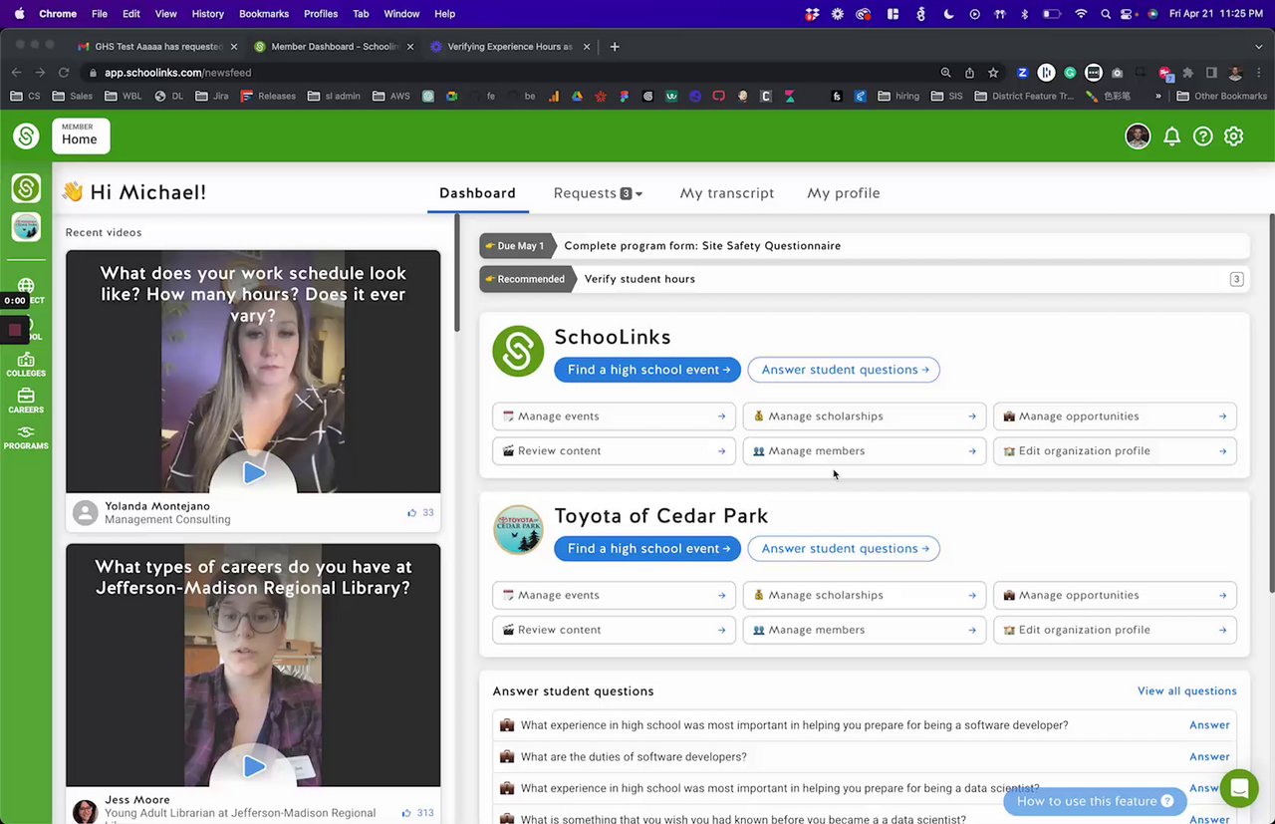Open a new Chrome tab
The width and height of the screenshot is (1275, 824).
click(615, 46)
